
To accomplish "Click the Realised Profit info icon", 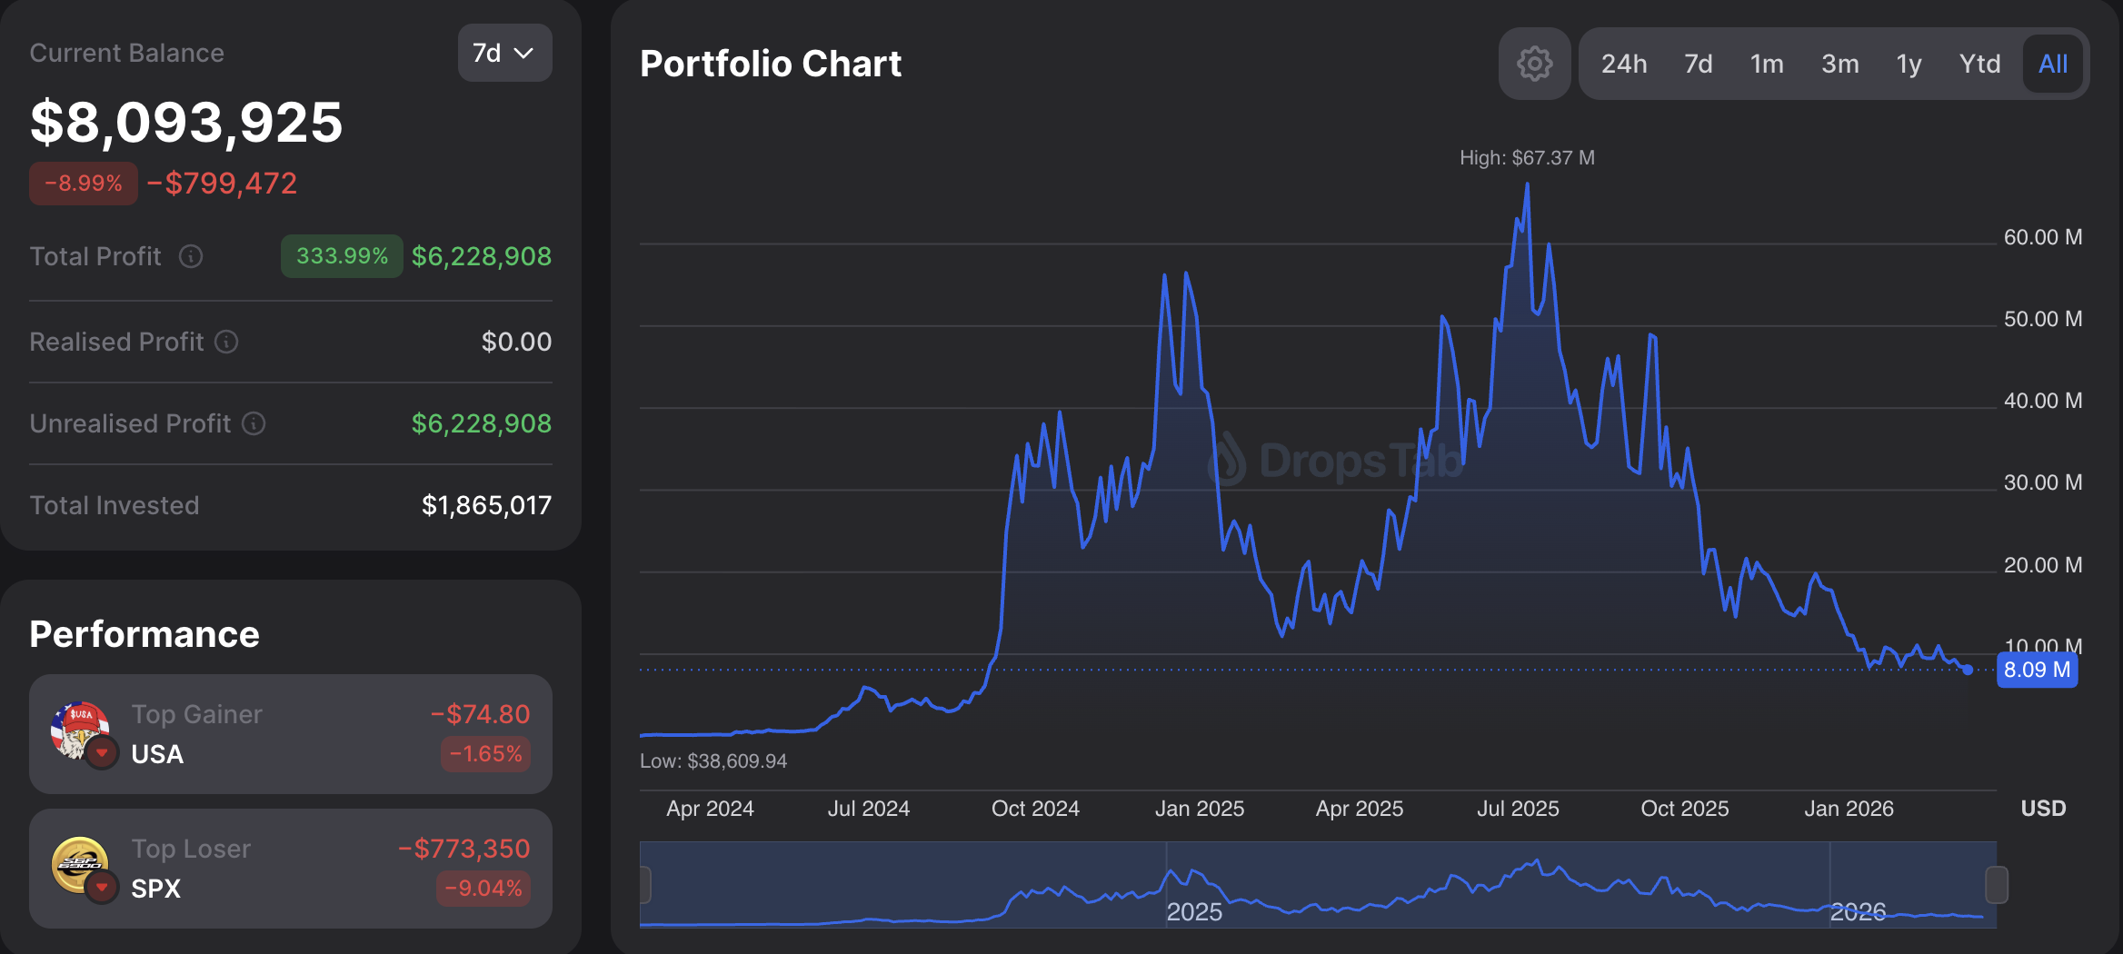I will click(226, 342).
